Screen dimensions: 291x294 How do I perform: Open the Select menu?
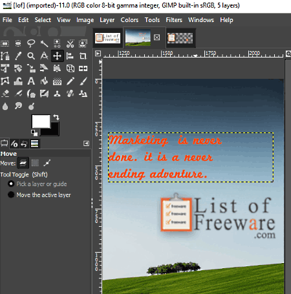[x=43, y=20]
